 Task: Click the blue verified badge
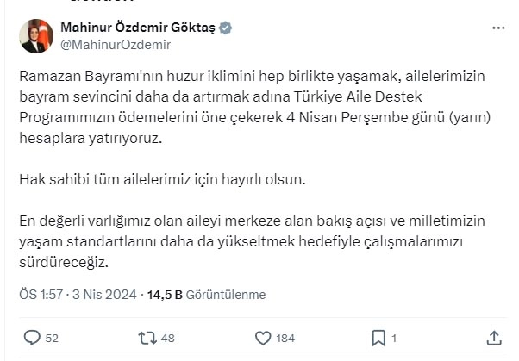(x=225, y=28)
